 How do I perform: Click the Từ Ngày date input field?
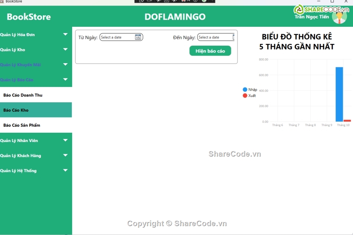click(x=116, y=37)
